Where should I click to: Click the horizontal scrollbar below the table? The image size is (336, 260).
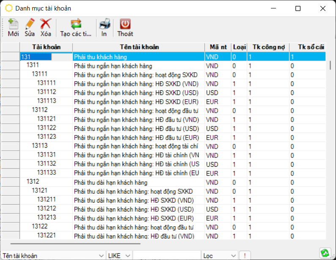point(75,244)
